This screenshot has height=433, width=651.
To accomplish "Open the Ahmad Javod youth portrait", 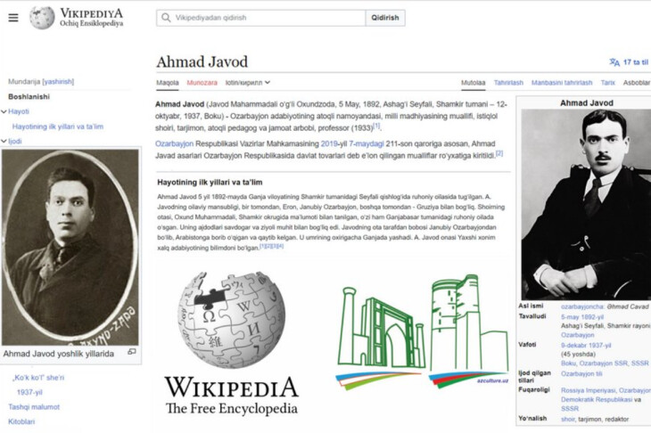I will click(x=70, y=247).
